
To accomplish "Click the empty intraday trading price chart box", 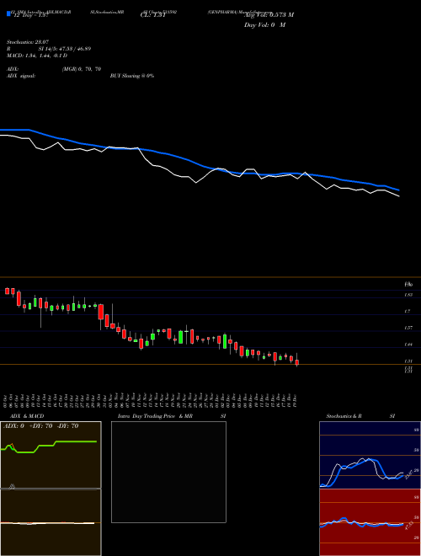I will [x=168, y=472].
